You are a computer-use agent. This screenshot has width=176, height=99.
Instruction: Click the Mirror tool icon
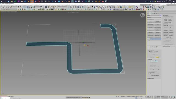tap(69, 7)
